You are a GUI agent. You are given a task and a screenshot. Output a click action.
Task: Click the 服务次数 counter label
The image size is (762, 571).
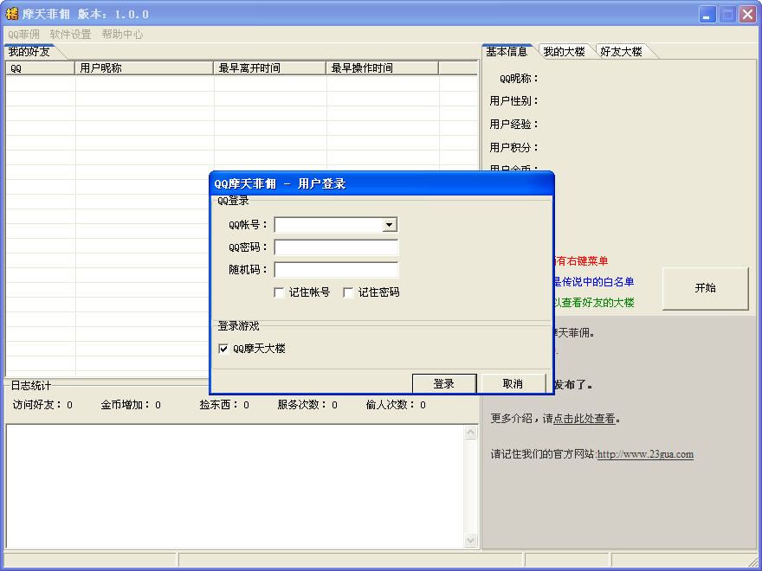click(302, 405)
